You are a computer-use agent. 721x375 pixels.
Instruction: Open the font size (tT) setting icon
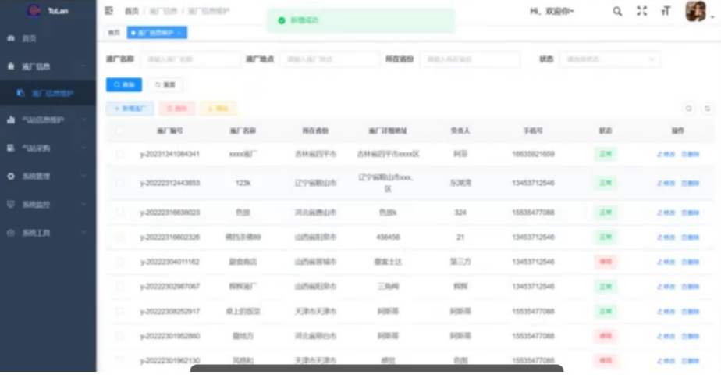point(666,11)
